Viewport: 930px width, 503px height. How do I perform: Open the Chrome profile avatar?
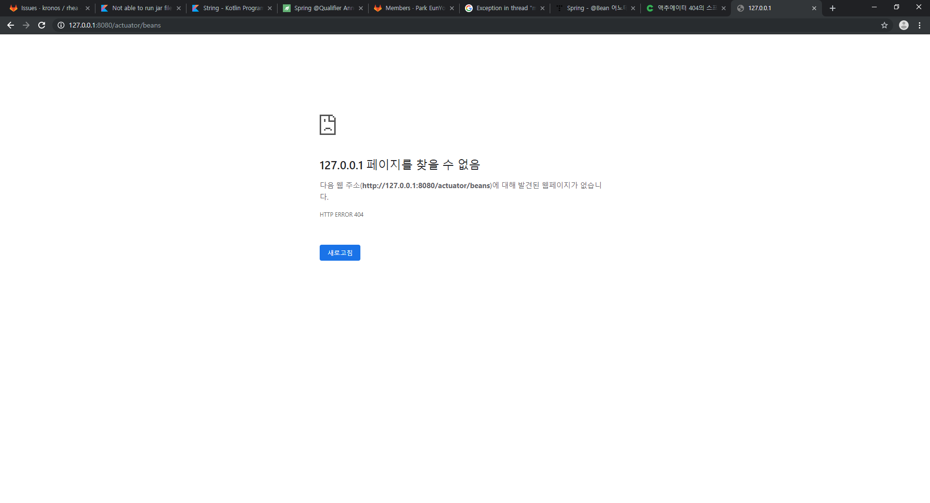click(x=904, y=25)
